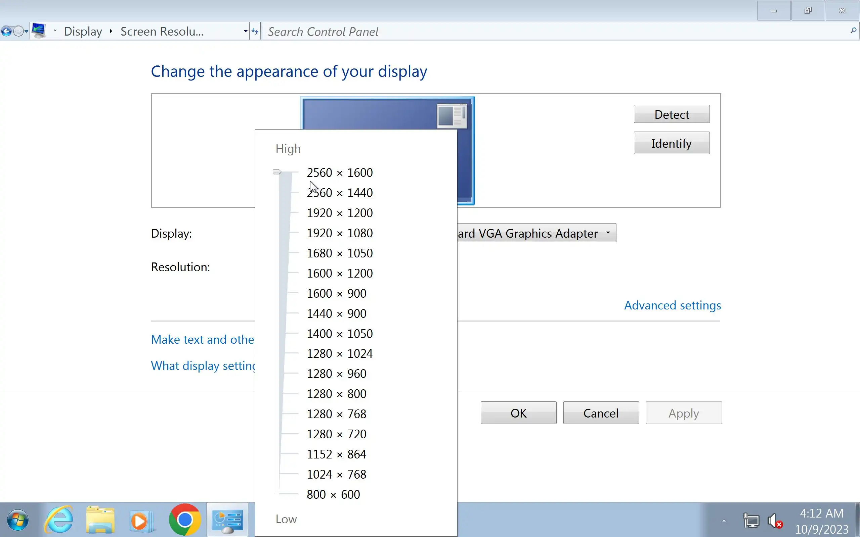This screenshot has width=860, height=537.
Task: Click the Back navigation arrow icon
Action: coord(6,31)
